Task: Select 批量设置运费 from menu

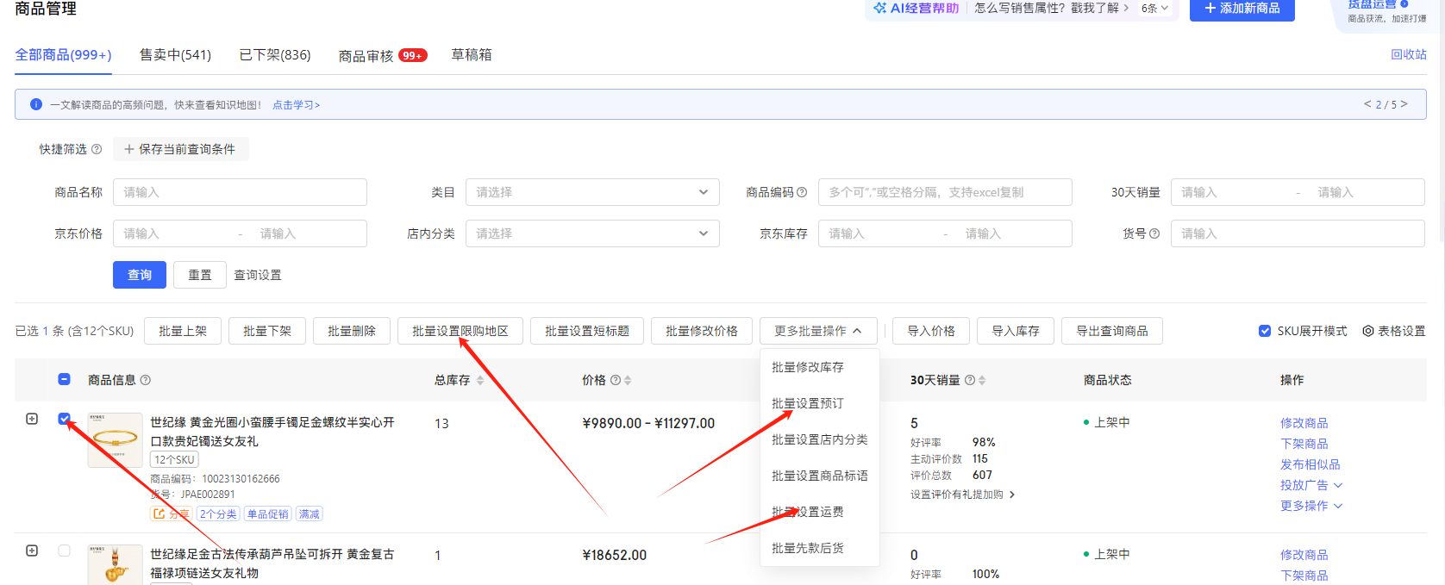Action: pos(808,512)
